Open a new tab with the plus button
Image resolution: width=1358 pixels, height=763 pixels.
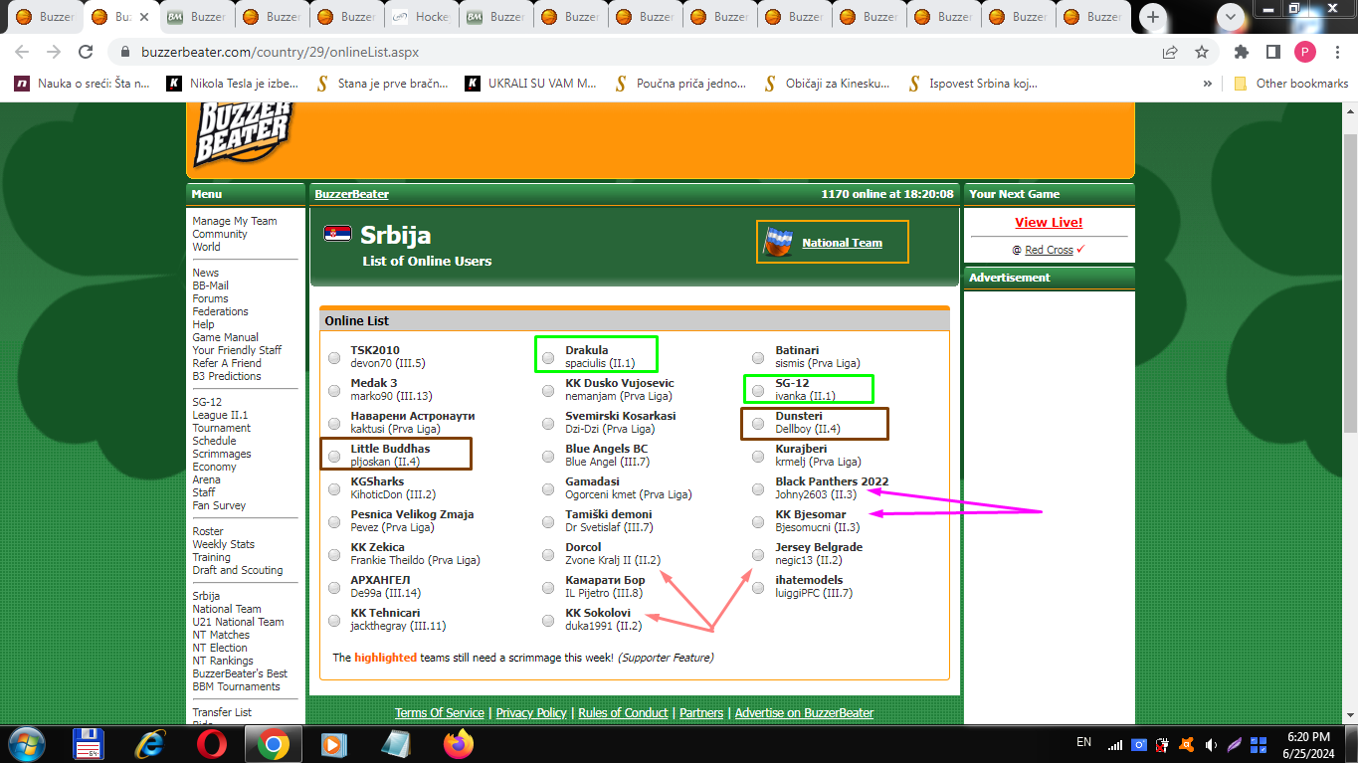(x=1153, y=17)
